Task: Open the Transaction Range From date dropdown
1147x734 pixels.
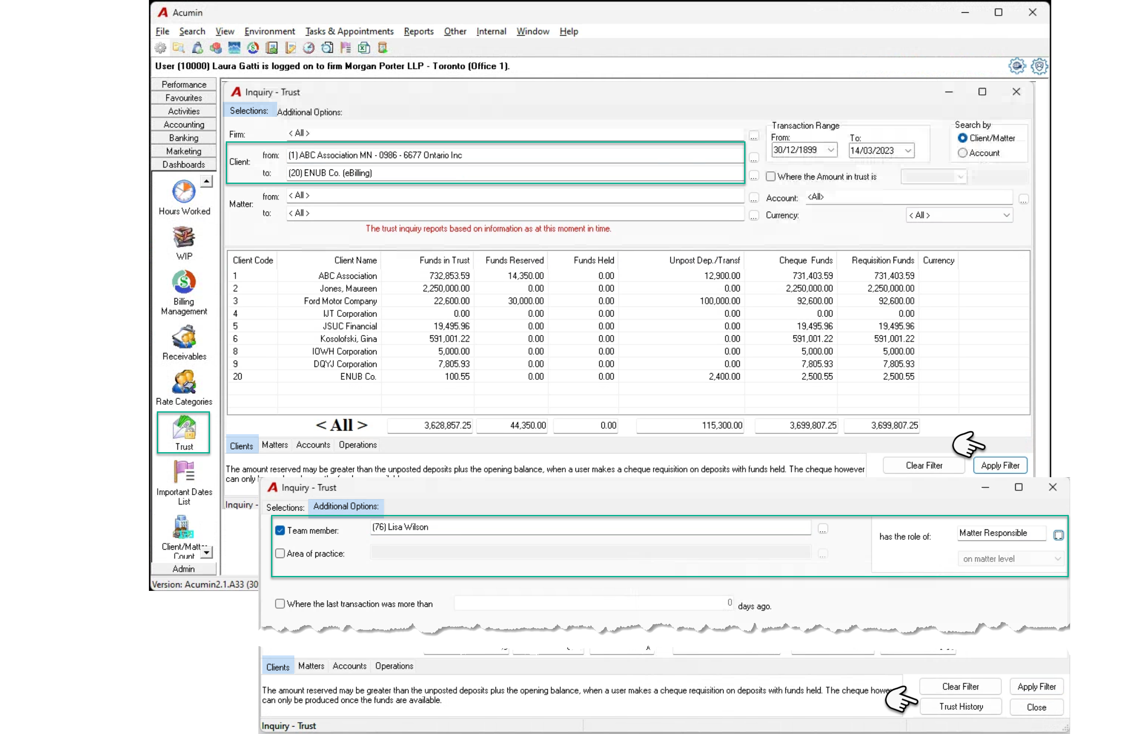Action: (x=831, y=150)
